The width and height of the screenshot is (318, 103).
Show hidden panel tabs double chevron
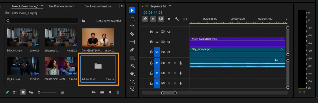(x=122, y=6)
